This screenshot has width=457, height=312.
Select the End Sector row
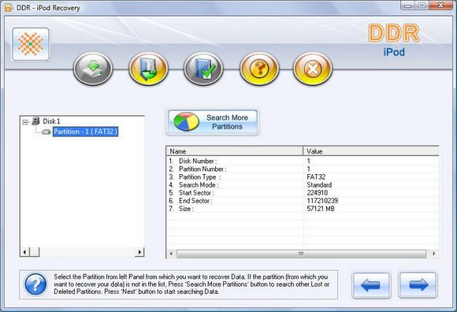(303, 201)
